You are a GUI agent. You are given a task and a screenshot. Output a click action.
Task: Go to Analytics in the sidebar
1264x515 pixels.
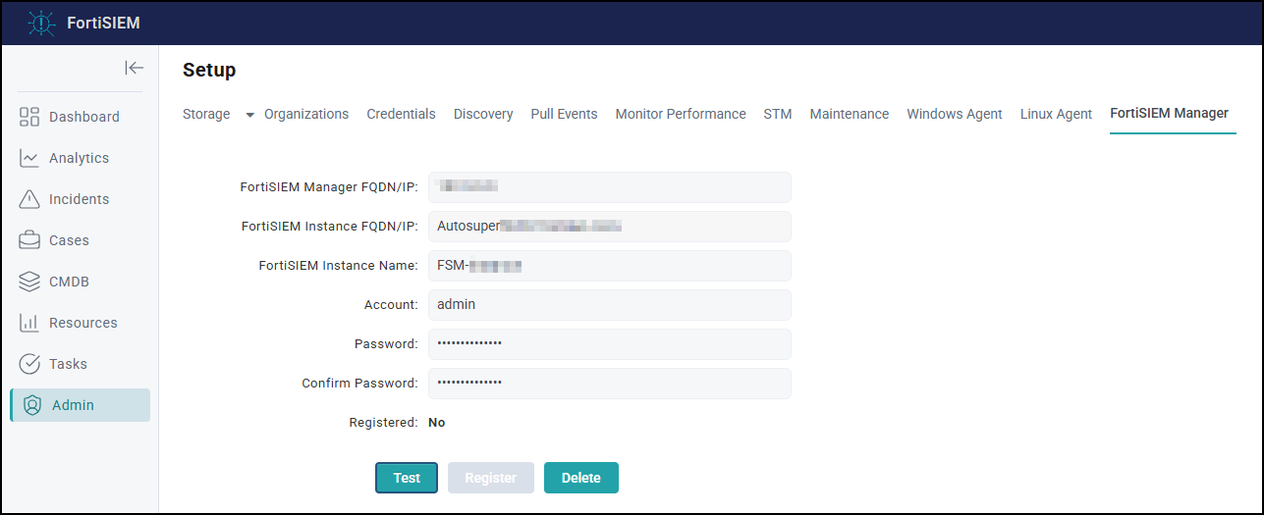(81, 158)
